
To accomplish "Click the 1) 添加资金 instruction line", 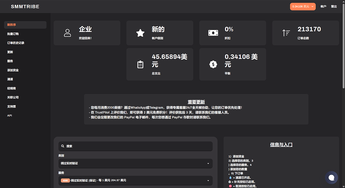I will 236,156.
